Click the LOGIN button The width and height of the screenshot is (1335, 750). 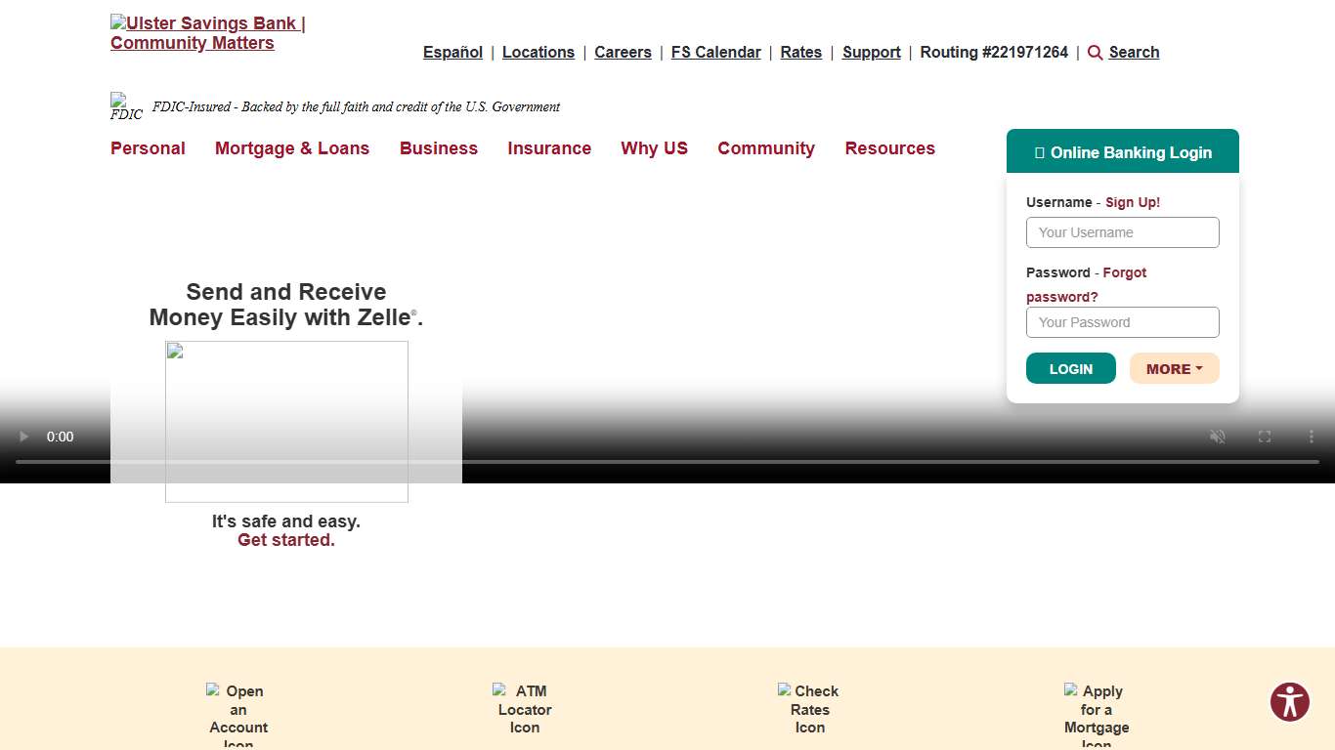(x=1070, y=368)
